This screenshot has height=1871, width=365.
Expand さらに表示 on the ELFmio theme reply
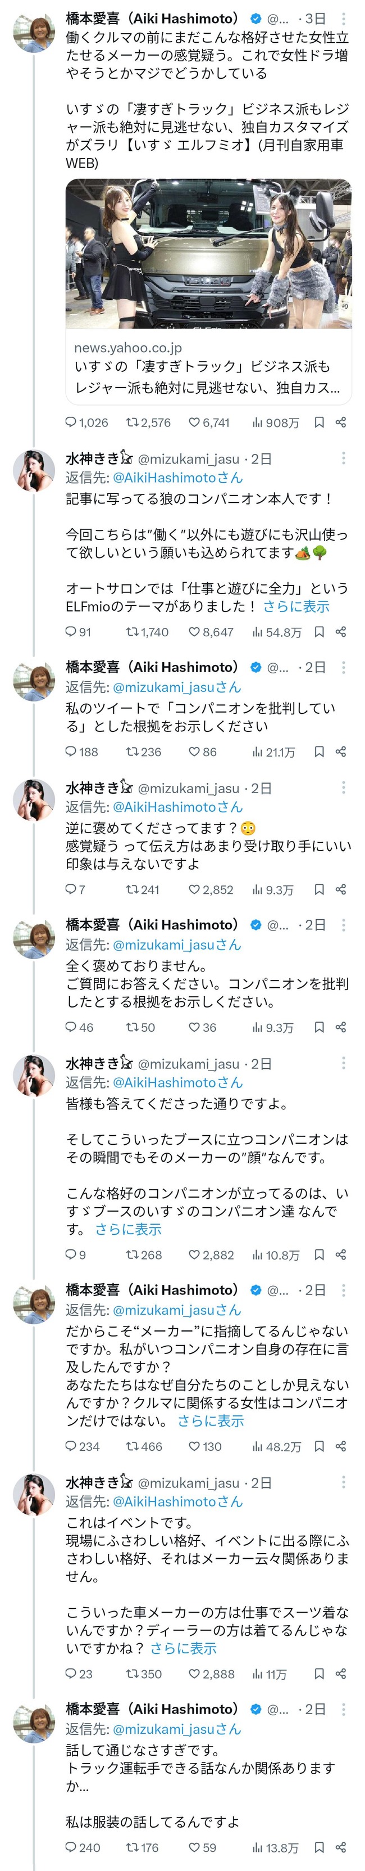coord(296,606)
